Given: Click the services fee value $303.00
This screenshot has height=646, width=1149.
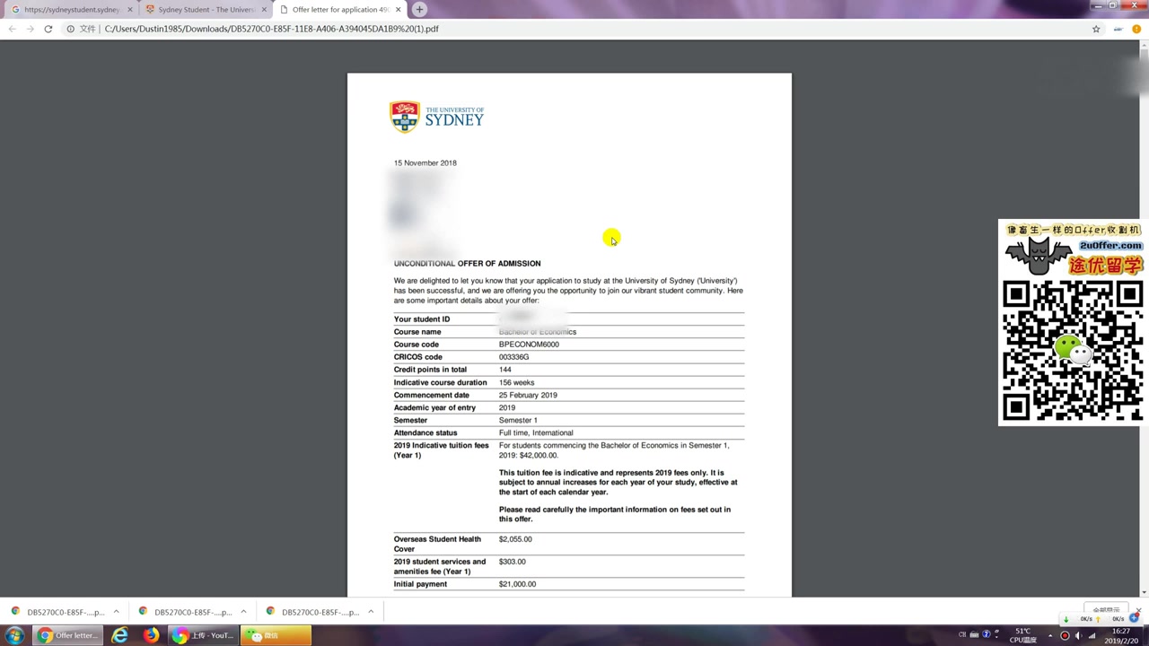Looking at the screenshot, I should [x=513, y=562].
